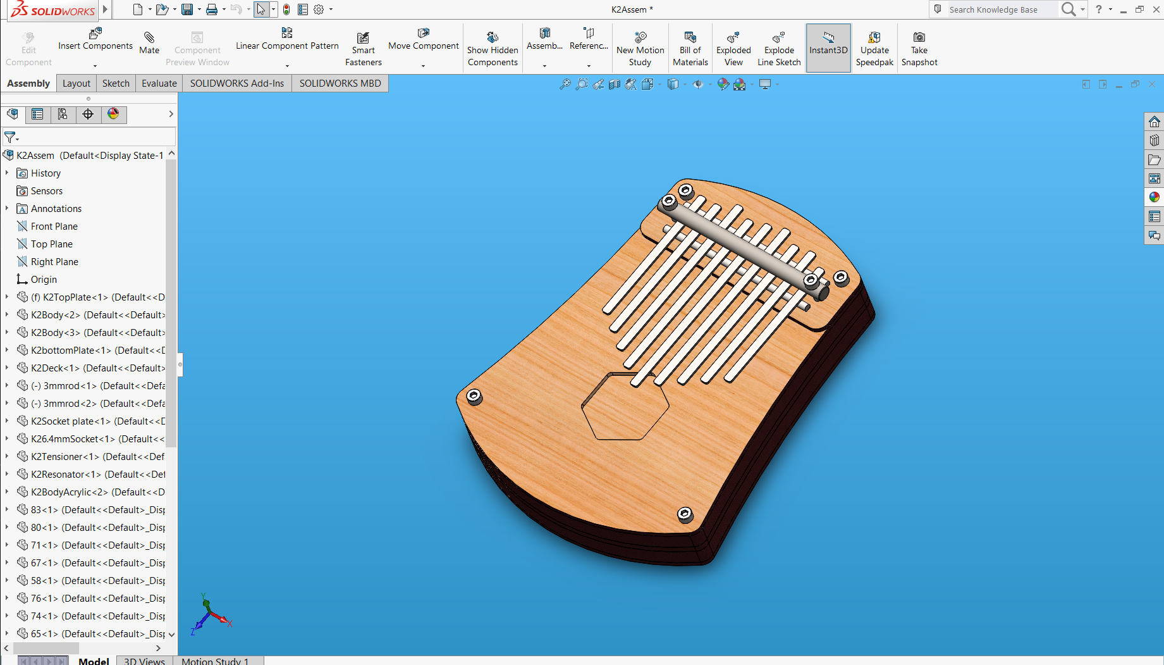This screenshot has width=1164, height=665.
Task: Open the DisplayManager panel tab
Action: [114, 115]
